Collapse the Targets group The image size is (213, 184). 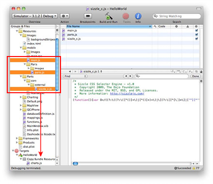coord(13,151)
